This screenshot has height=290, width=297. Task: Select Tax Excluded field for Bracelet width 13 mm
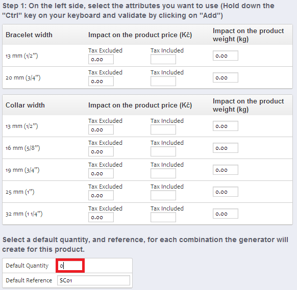click(101, 60)
